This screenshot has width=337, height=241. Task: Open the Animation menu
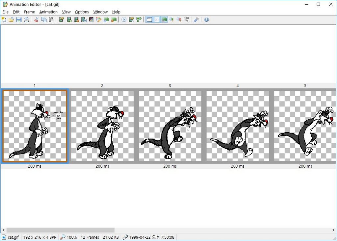(48, 12)
